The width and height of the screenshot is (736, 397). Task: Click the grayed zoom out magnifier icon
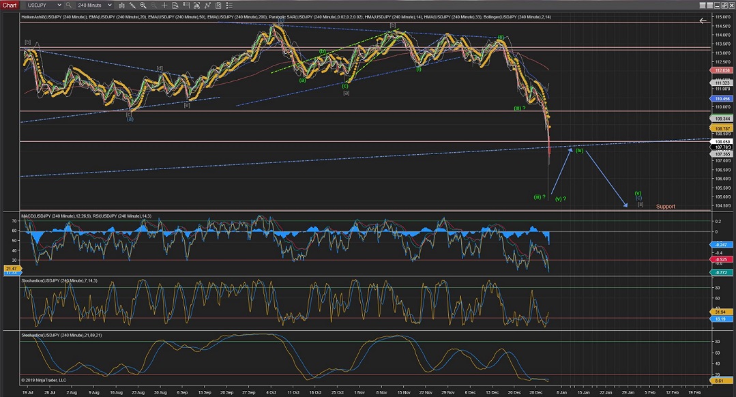click(x=154, y=5)
